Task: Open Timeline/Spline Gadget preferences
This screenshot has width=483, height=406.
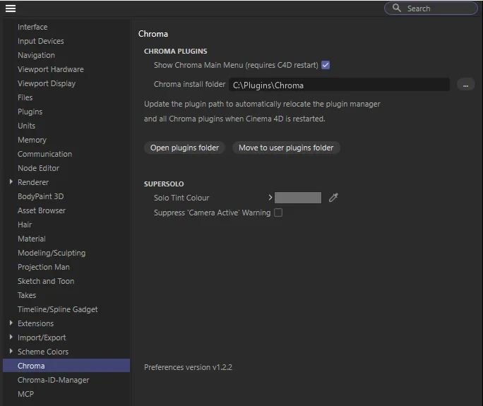Action: 58,309
